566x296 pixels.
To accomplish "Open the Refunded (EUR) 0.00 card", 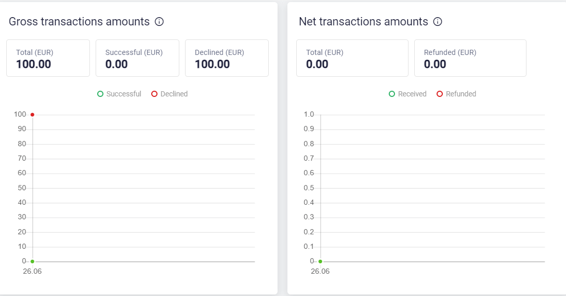I will [470, 58].
